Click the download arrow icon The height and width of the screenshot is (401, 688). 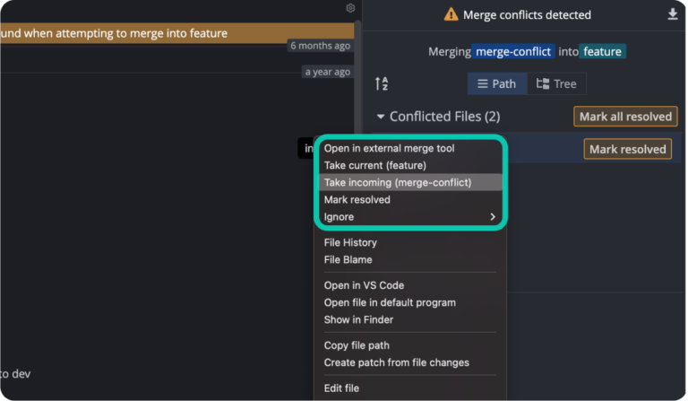click(x=673, y=14)
